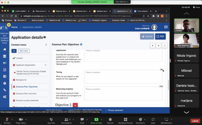Click the home icon in left sidebar
The width and height of the screenshot is (202, 125).
[5, 49]
